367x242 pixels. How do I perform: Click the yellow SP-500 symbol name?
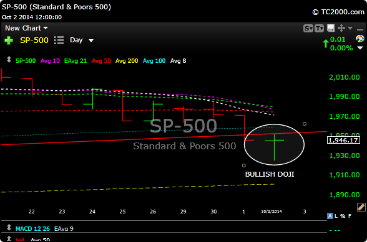click(x=34, y=40)
